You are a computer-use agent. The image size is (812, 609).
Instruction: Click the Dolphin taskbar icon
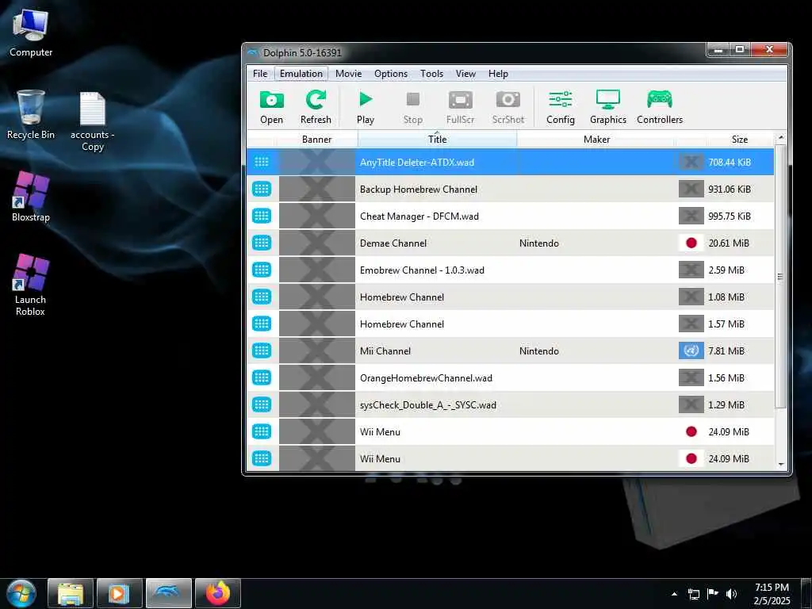point(169,593)
